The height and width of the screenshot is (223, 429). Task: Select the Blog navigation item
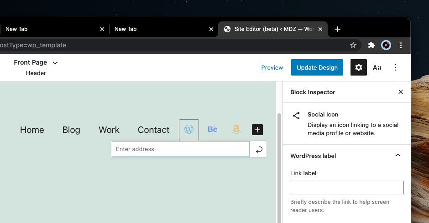71,130
